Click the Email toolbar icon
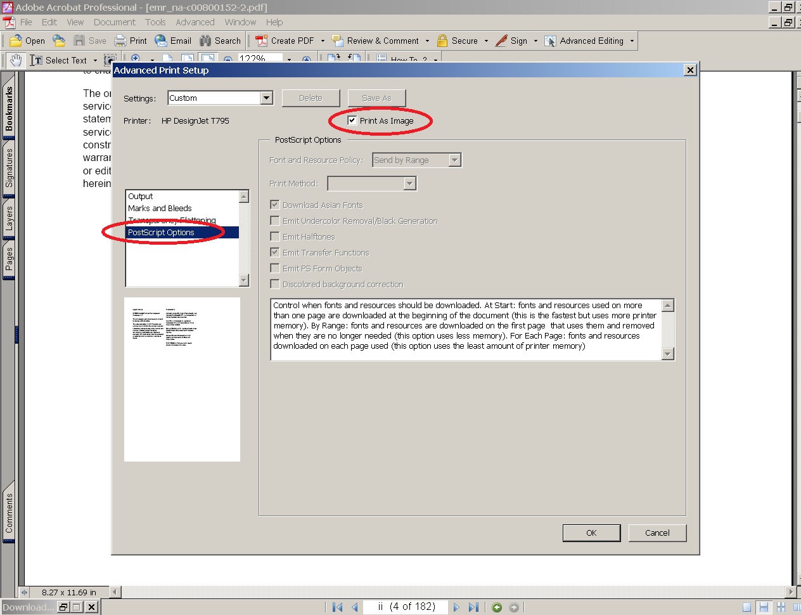Screen dimensions: 801x615 click(x=161, y=41)
